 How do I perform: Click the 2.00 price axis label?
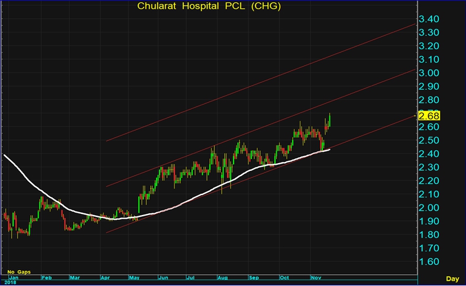tap(429, 207)
